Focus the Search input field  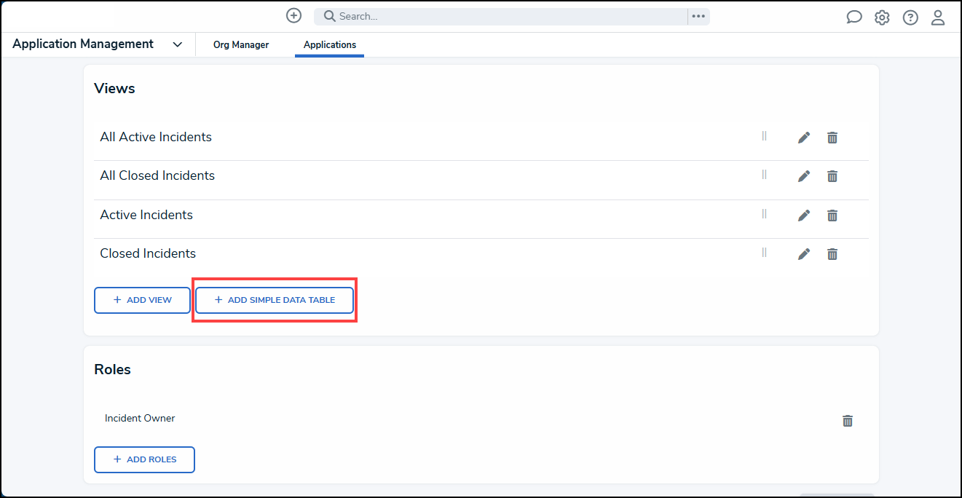coord(500,16)
